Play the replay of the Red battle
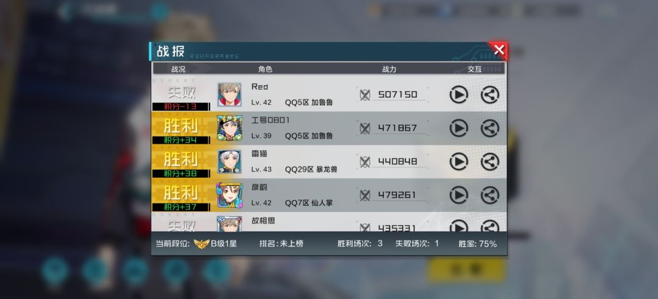This screenshot has width=658, height=299. tap(459, 94)
